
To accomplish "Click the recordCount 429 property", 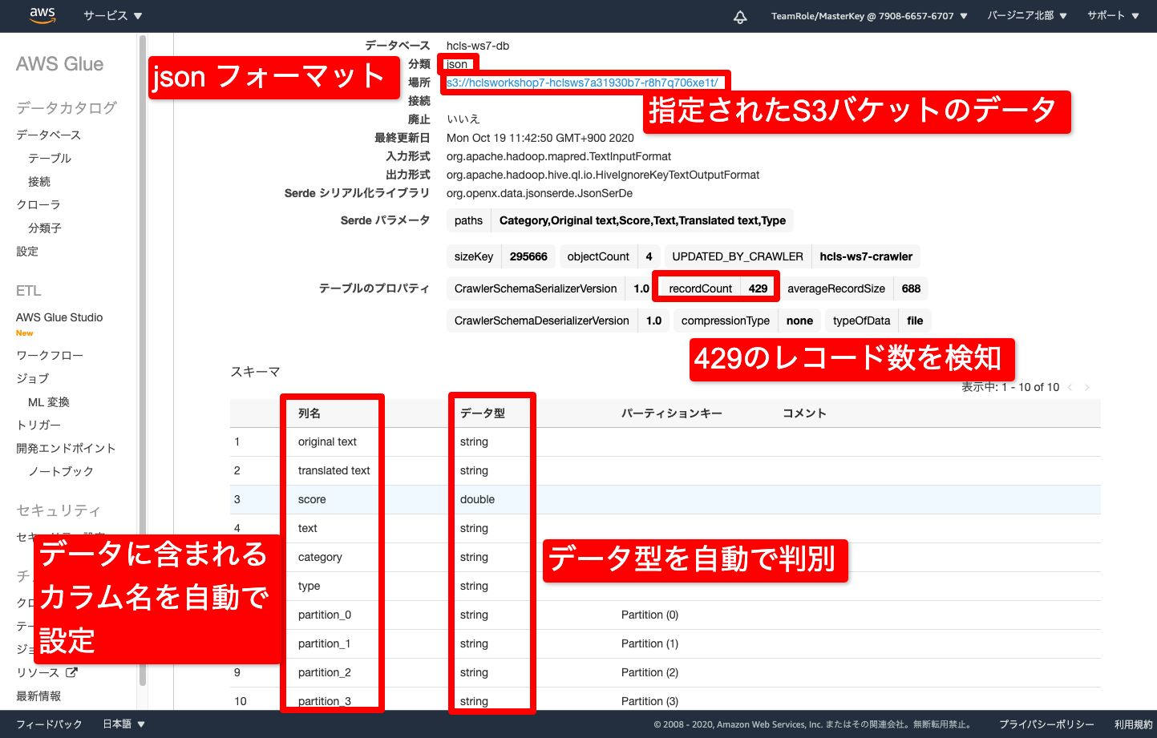I will (x=718, y=288).
